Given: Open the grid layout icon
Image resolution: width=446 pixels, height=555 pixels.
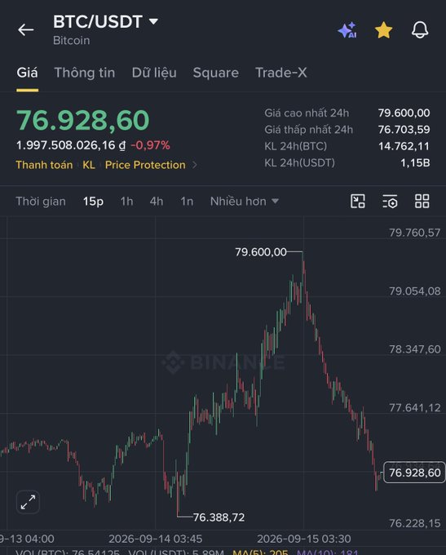Looking at the screenshot, I should (422, 202).
